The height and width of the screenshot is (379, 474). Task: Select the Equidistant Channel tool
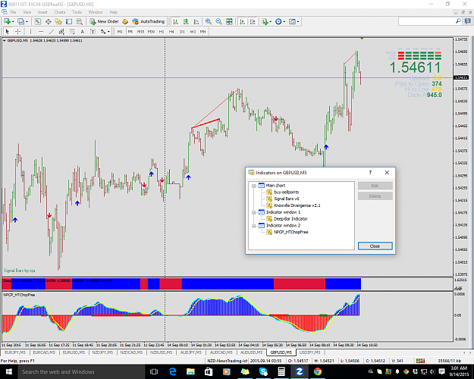(61, 31)
